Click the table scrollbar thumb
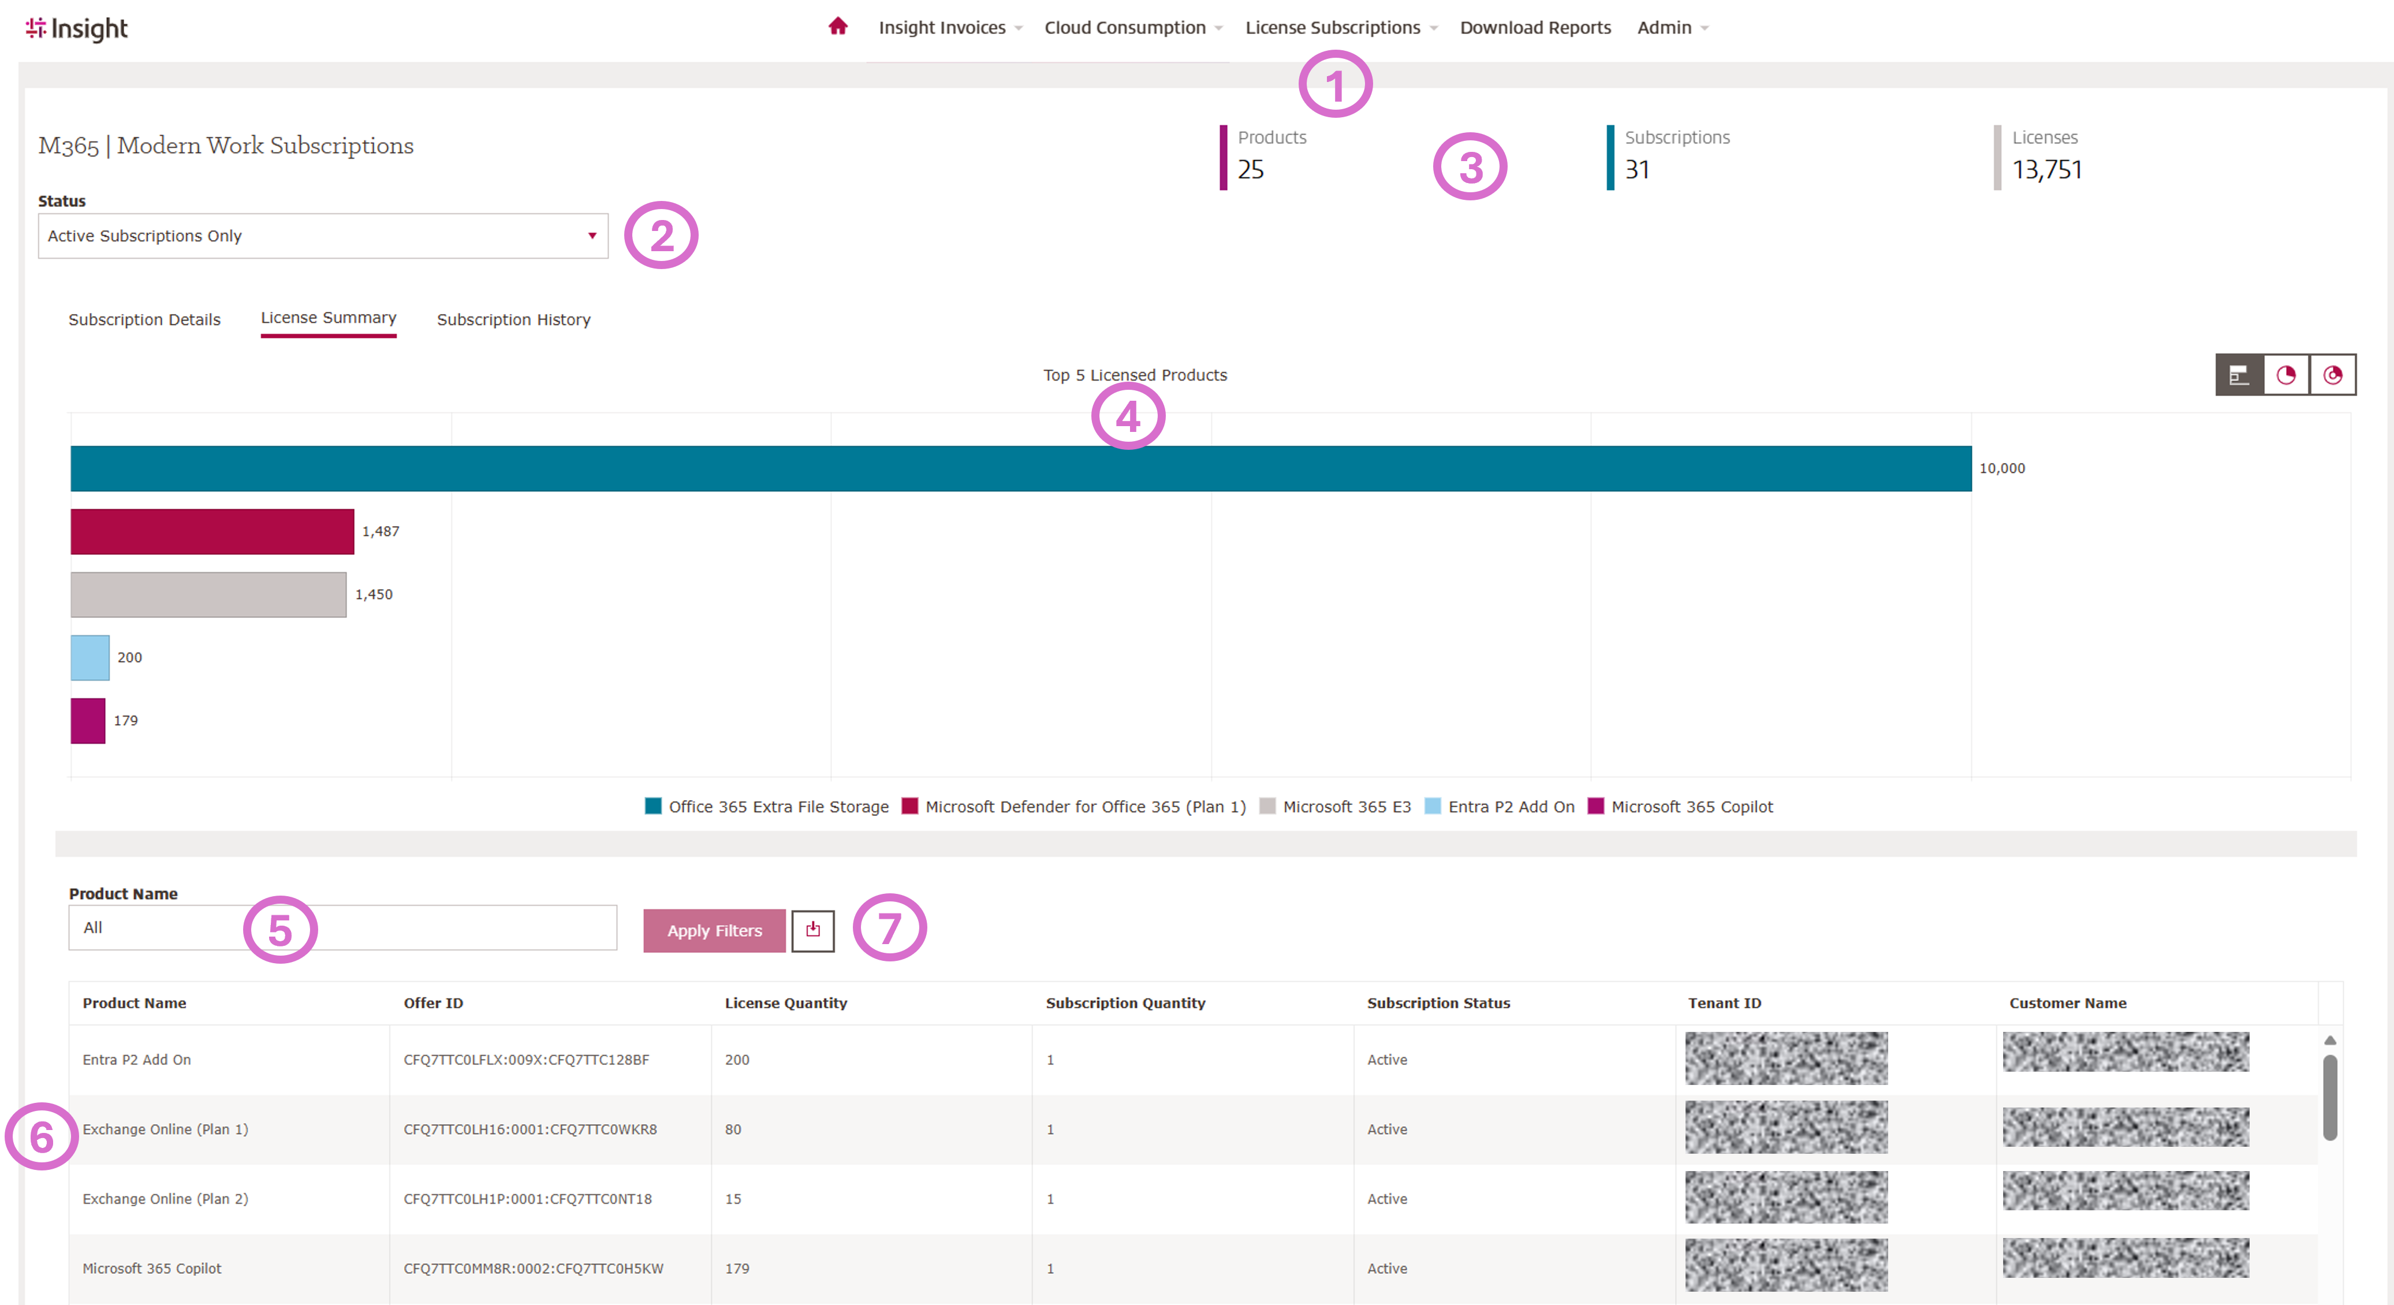The width and height of the screenshot is (2394, 1305). tap(2329, 1097)
